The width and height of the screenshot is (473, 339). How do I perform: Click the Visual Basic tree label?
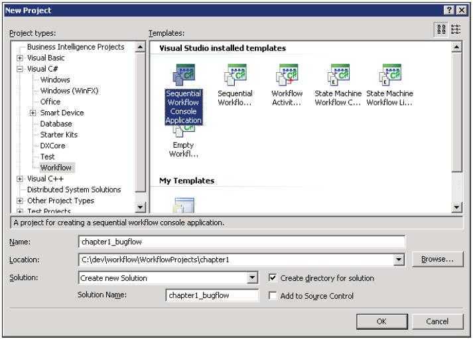46,58
